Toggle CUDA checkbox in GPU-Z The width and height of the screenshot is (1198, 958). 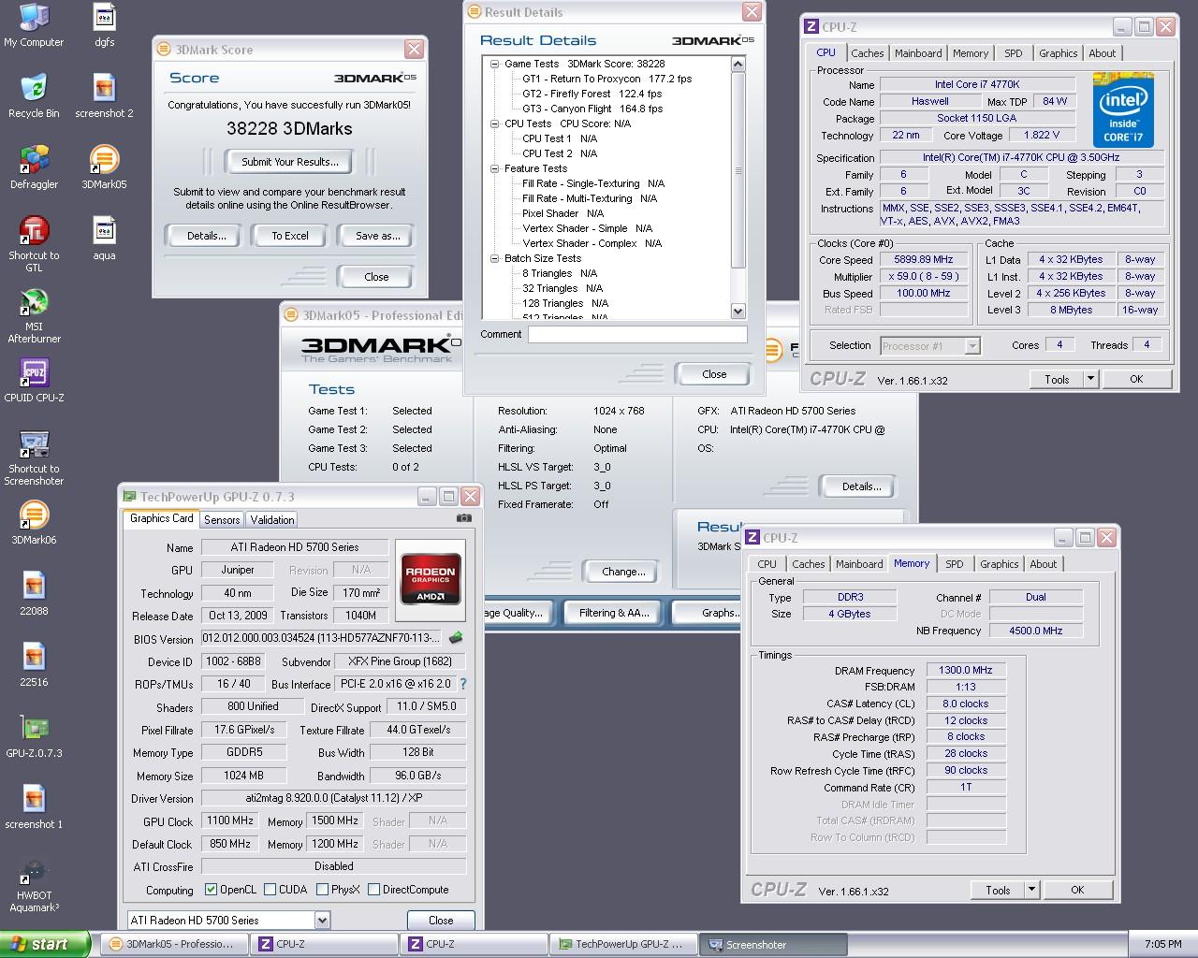coord(270,890)
